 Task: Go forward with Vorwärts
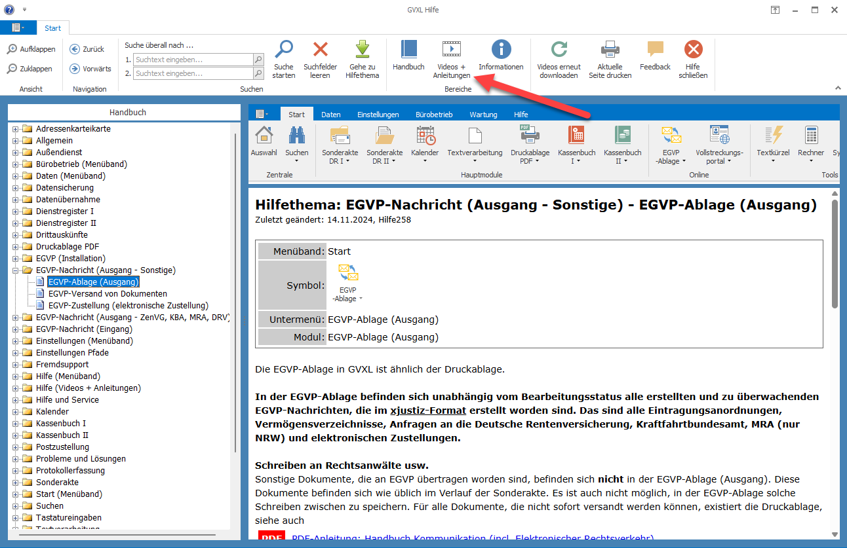click(x=90, y=69)
